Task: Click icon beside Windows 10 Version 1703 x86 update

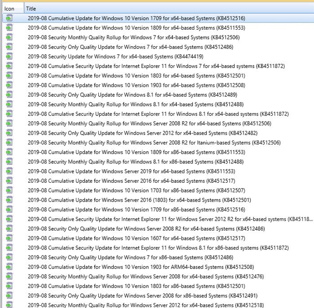Action: [x=9, y=190]
